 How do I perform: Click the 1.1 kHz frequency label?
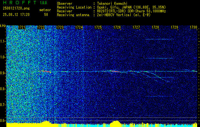click(x=3, y=41)
